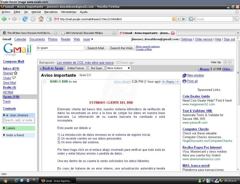This screenshot has width=240, height=184.
Task: Close the ARS Universal tab
Action: tap(114, 33)
